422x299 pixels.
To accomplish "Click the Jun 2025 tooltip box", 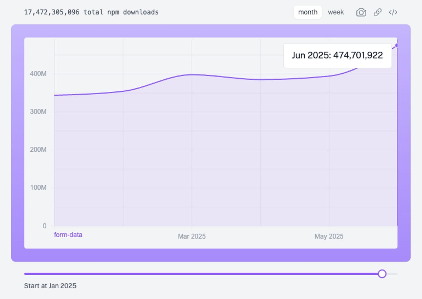I will pyautogui.click(x=337, y=55).
